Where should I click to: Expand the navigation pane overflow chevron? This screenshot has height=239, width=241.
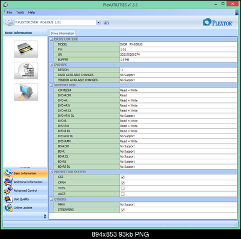tap(45, 216)
